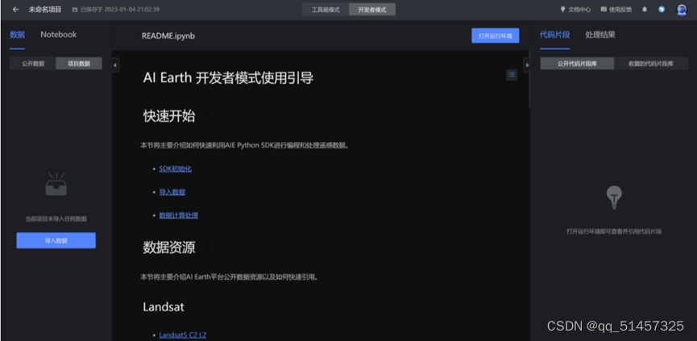Click the README.ipynb file title
The width and height of the screenshot is (697, 341).
point(168,36)
